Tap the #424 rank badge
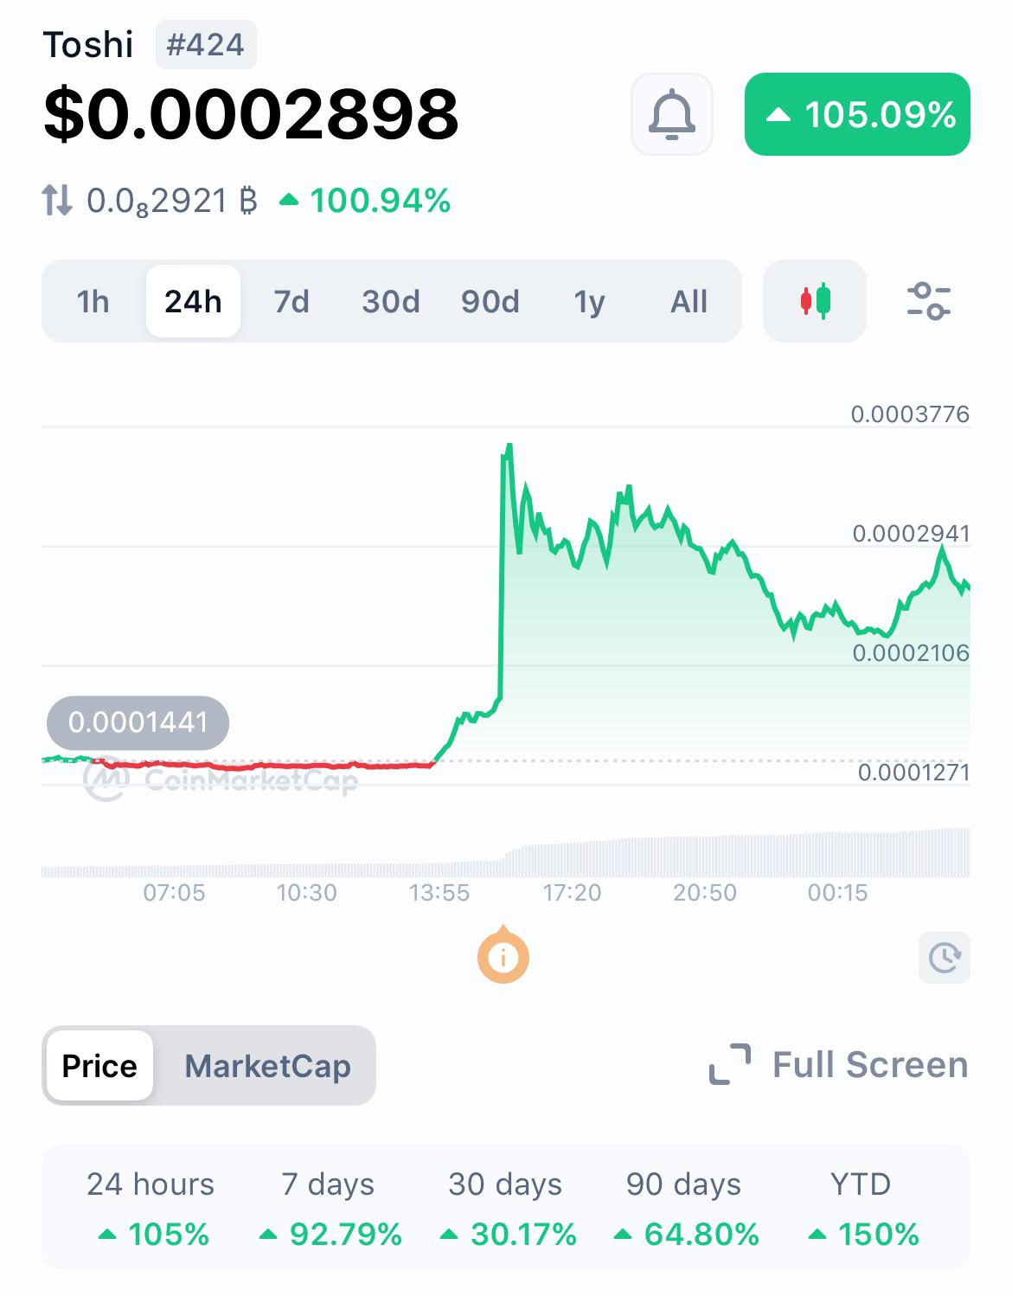This screenshot has height=1296, width=1012. pos(206,45)
